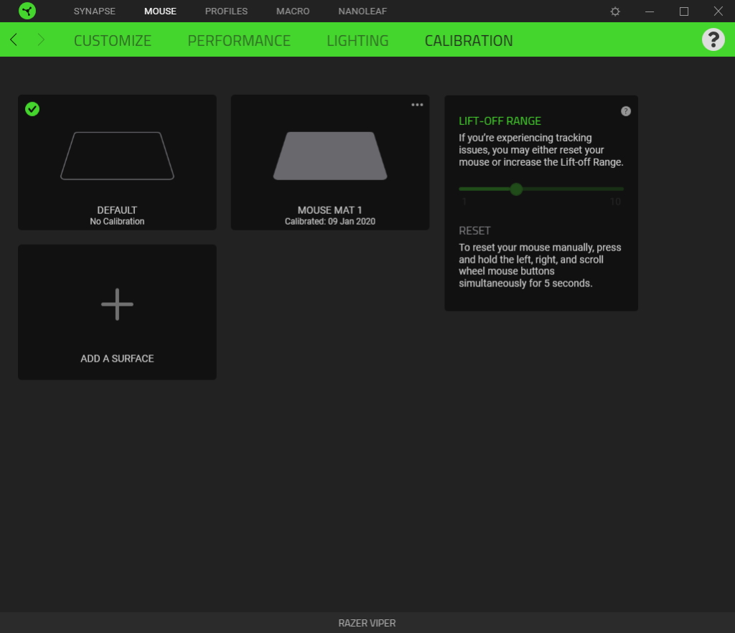
Task: Click the Add a Surface label
Action: tap(117, 358)
